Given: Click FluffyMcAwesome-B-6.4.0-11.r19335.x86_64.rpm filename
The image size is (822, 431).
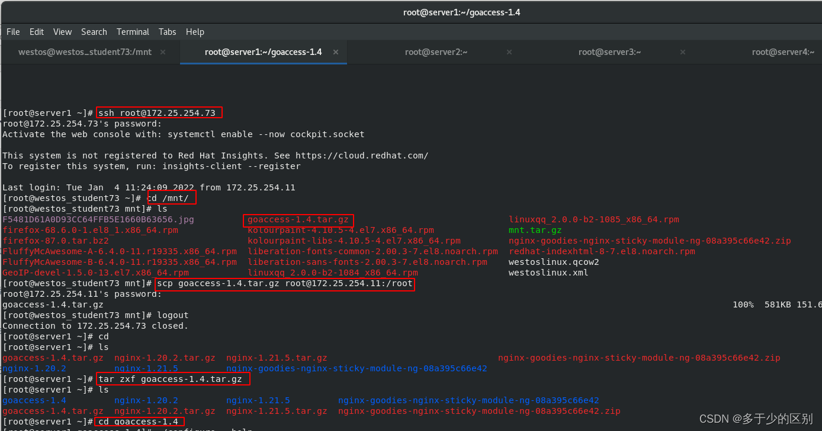Looking at the screenshot, I should 120,262.
